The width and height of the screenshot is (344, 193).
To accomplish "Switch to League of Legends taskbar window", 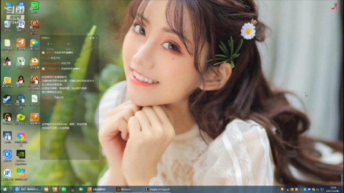I will point(158,189).
